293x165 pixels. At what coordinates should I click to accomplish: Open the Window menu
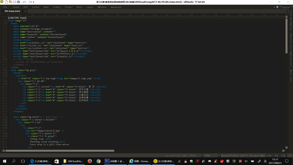point(102,7)
